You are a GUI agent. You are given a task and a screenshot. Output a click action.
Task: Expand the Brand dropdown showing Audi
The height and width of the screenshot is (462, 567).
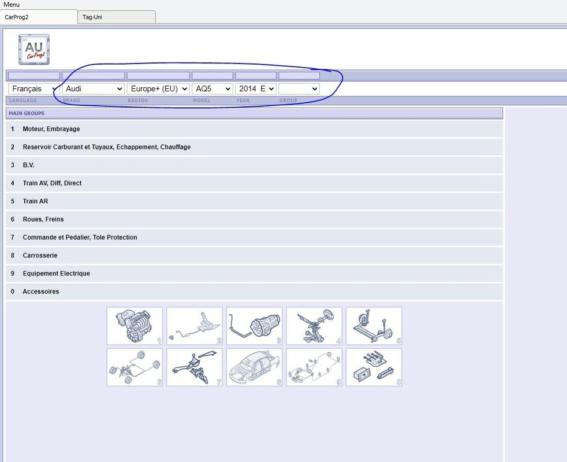coord(94,89)
